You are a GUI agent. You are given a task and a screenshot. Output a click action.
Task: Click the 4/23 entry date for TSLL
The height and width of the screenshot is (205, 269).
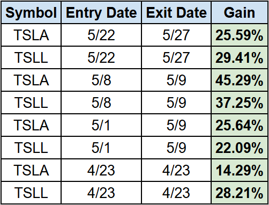click(101, 193)
